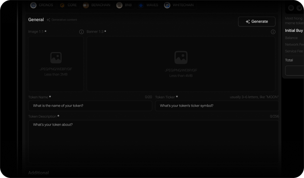Click into the Token Description text area
The height and width of the screenshot is (178, 304).
pos(153,142)
